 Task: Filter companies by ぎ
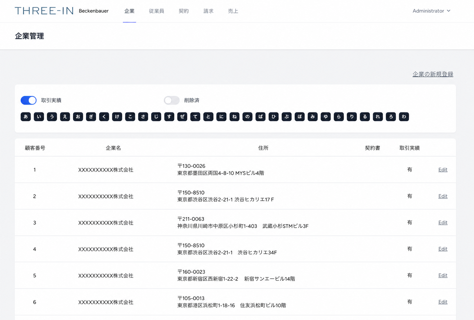coord(91,117)
